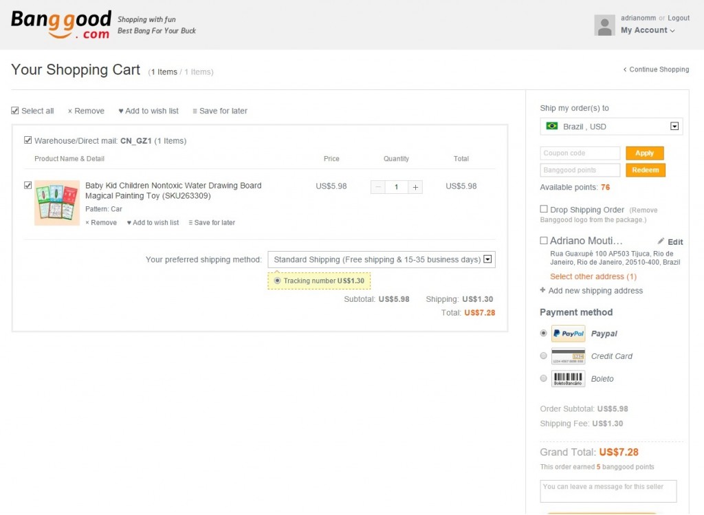Screen dimensions: 704x515
Task: Add the drawing board item to wish list
Action: tap(153, 222)
